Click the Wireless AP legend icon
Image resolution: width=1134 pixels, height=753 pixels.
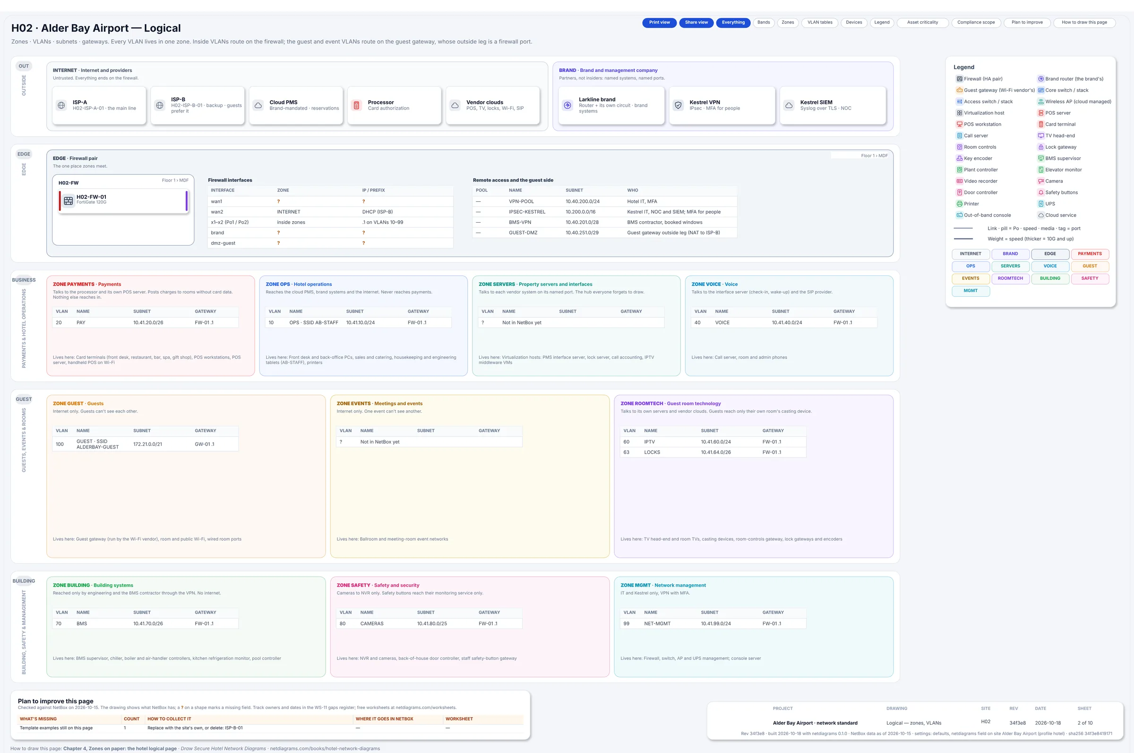tap(1041, 102)
